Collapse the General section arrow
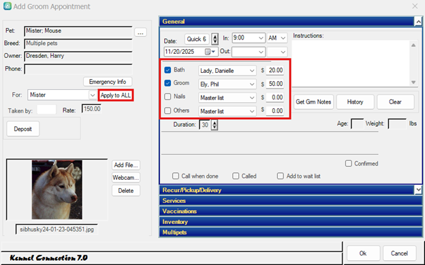Screen dimensions: 425x265 coord(418,21)
